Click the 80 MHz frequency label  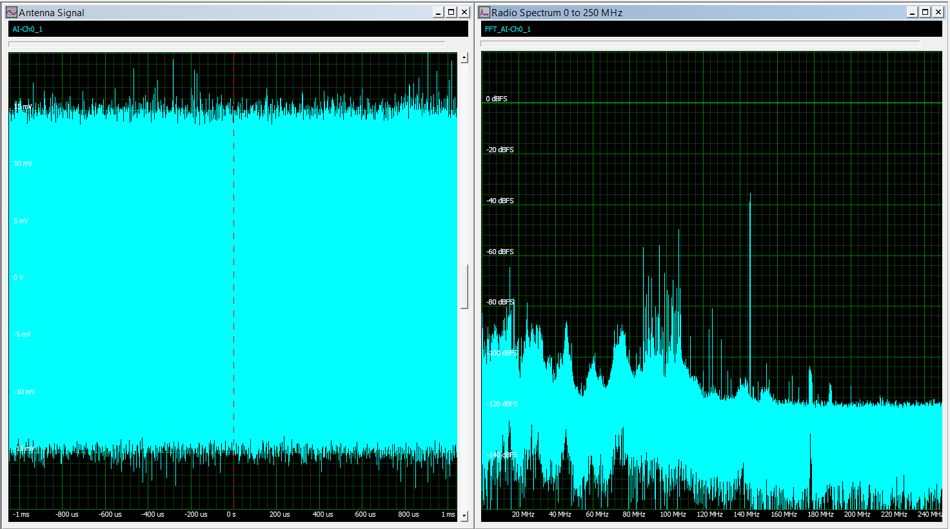coord(634,514)
